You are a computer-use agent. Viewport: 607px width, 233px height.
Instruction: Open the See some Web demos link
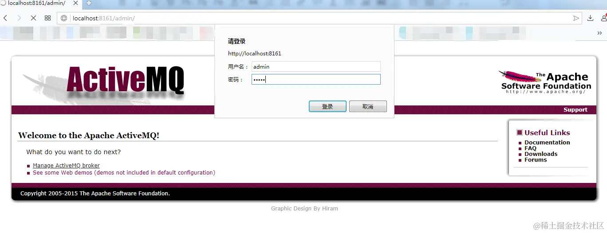click(x=124, y=173)
